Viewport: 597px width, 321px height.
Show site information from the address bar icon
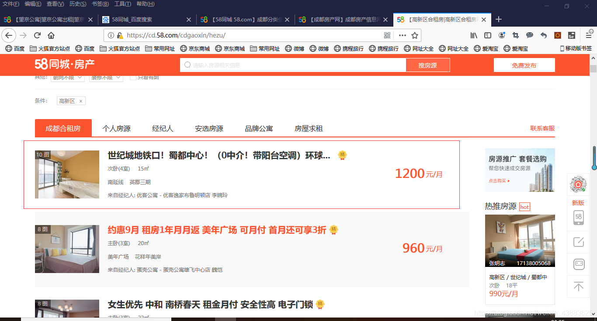point(111,35)
